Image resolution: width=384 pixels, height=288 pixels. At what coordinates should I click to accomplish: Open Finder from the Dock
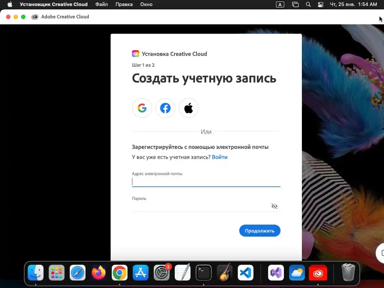36,273
